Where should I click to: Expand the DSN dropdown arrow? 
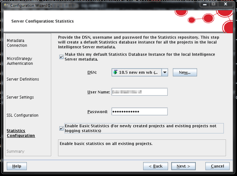point(165,73)
